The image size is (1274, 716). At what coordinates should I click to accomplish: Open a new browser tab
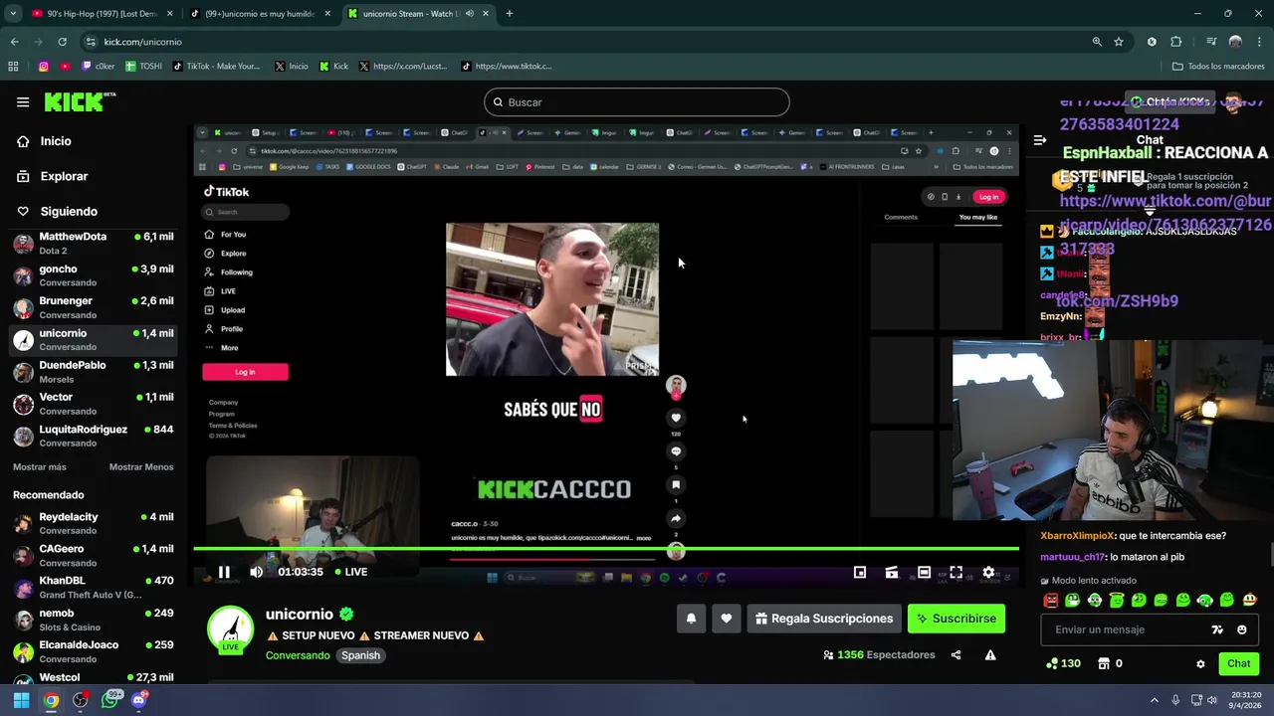click(x=510, y=14)
